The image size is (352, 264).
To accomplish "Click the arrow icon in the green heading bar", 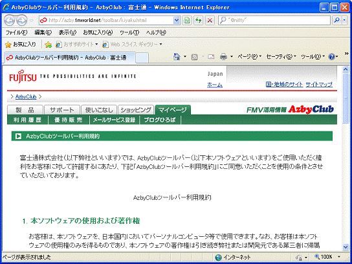I will point(18,137).
